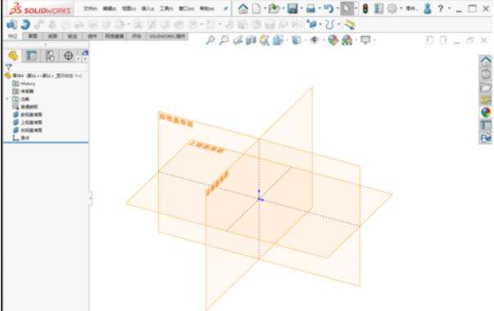Image resolution: width=494 pixels, height=311 pixels.
Task: Open Design Library task pane tab
Action: 486,74
